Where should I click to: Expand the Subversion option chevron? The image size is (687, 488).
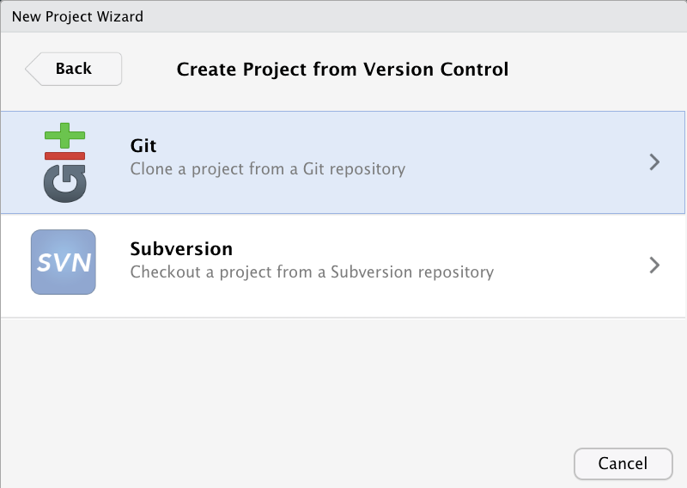[x=654, y=265]
